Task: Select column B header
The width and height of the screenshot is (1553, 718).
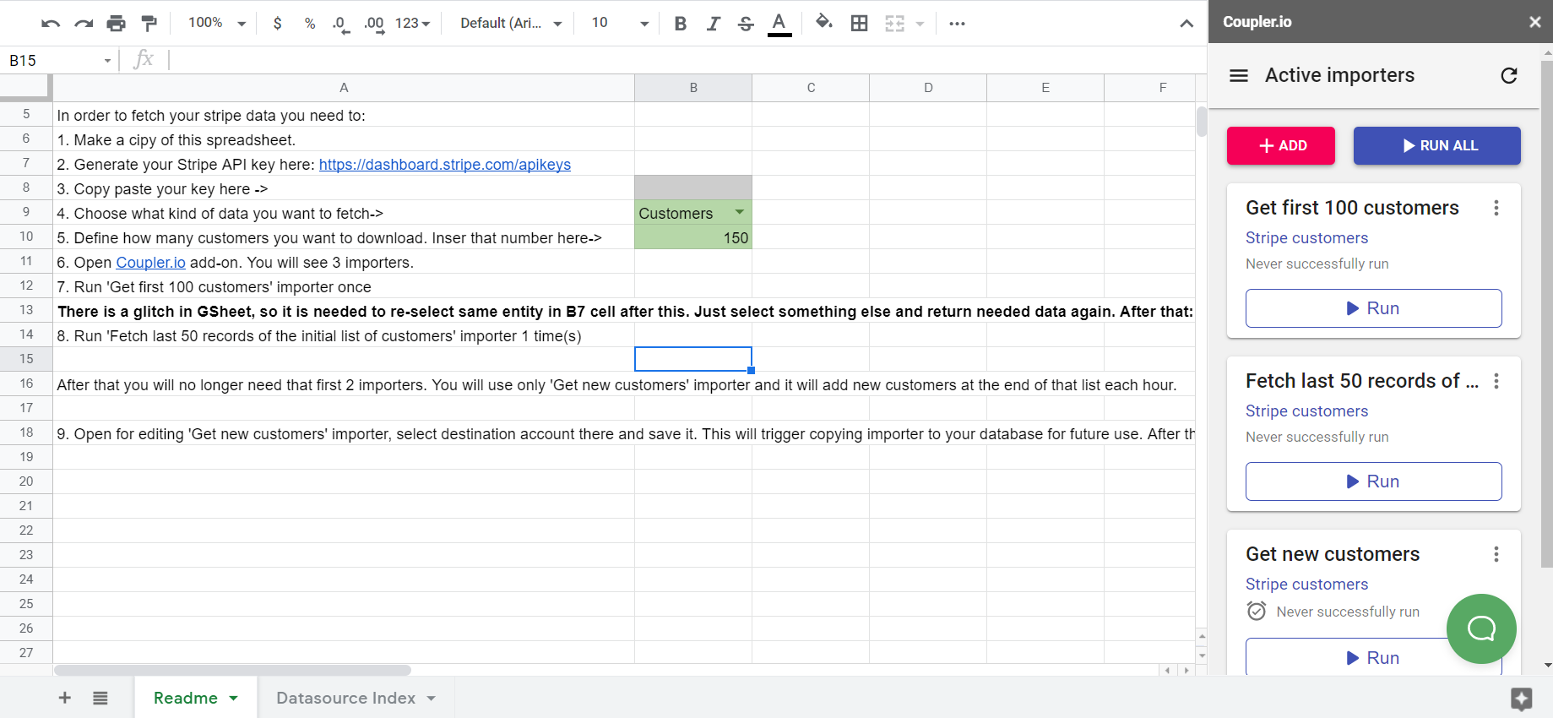Action: point(693,88)
